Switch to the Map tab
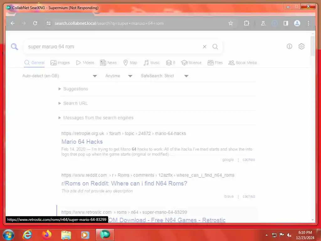 click(x=130, y=63)
